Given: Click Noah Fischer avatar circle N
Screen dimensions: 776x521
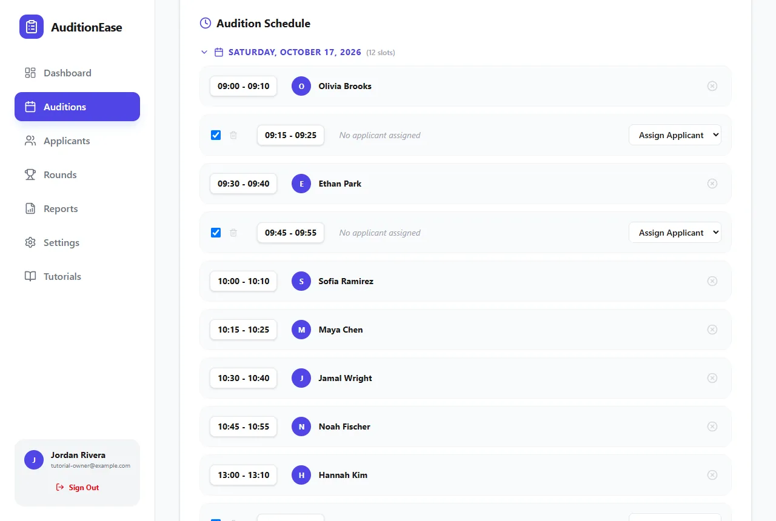Looking at the screenshot, I should pyautogui.click(x=301, y=426).
